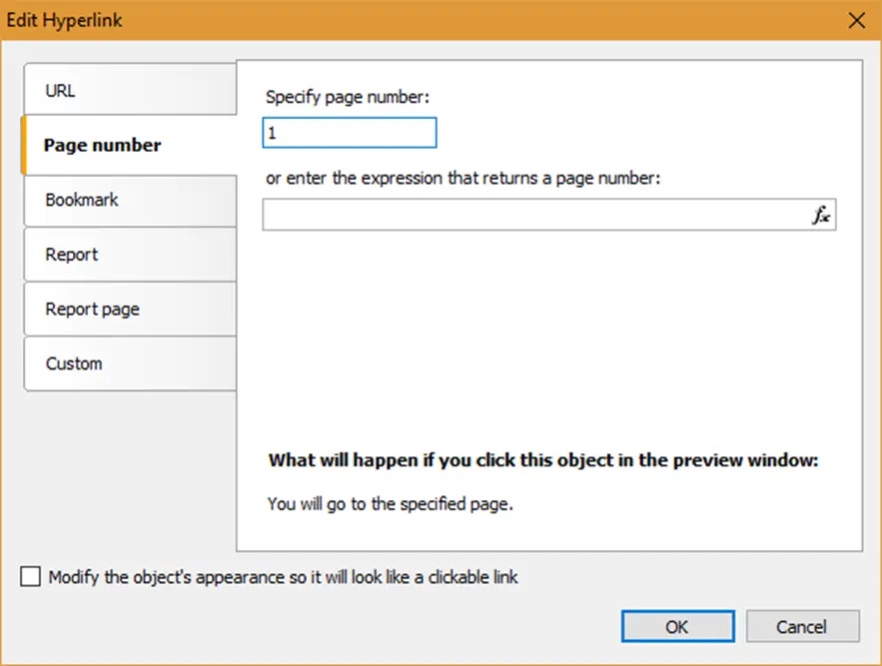Click the "or enter the expression" label
This screenshot has width=882, height=666.
[x=464, y=179]
